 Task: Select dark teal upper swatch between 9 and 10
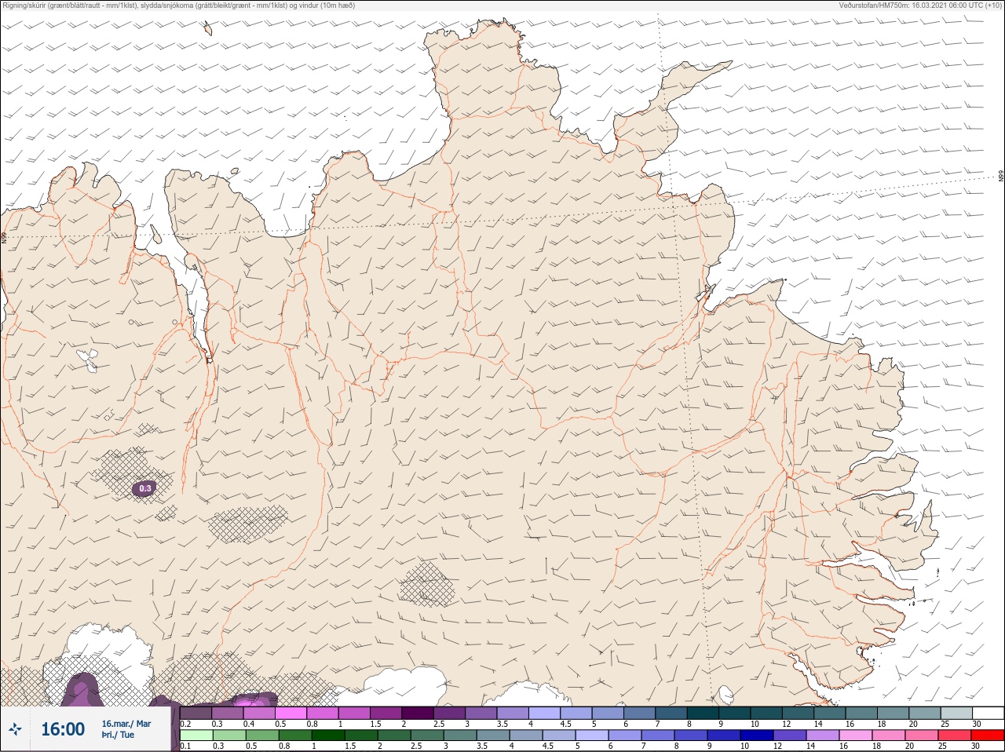tap(735, 713)
